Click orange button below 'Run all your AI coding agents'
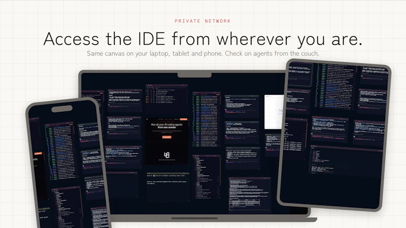Viewport: 406px width, 228px height. pos(167,137)
